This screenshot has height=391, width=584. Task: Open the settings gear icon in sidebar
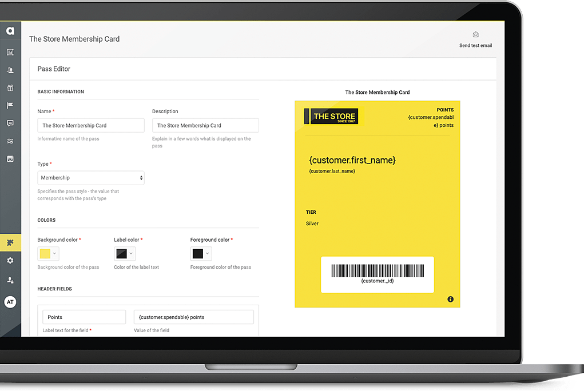tap(10, 261)
